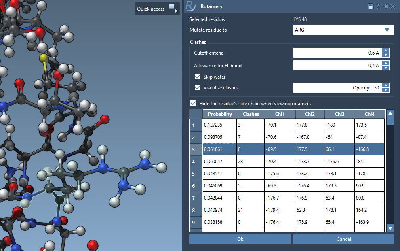Sort table by Clashes column header
The image size is (400, 251).
coord(251,114)
